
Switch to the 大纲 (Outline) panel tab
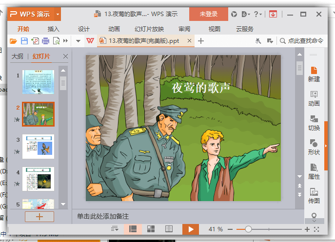(x=17, y=56)
